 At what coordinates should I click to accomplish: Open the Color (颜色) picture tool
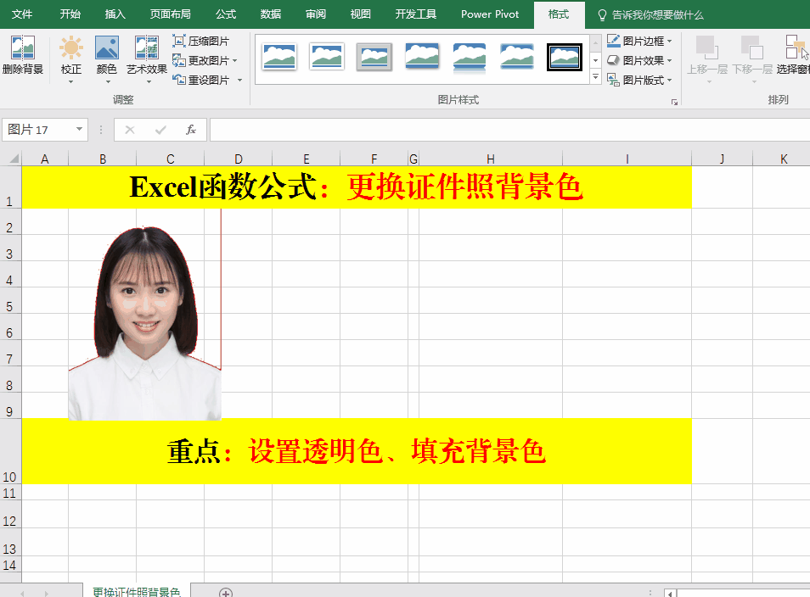(x=106, y=49)
